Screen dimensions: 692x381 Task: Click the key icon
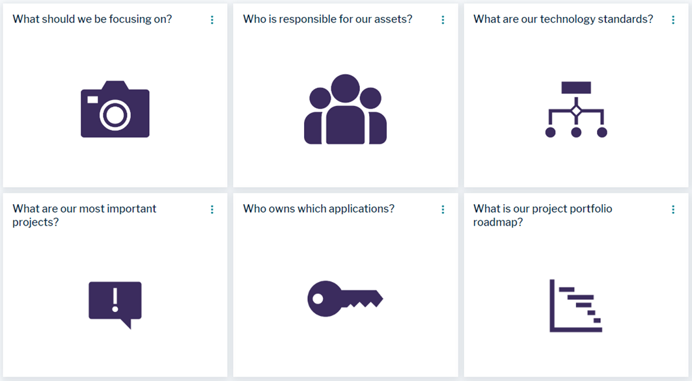tap(344, 299)
